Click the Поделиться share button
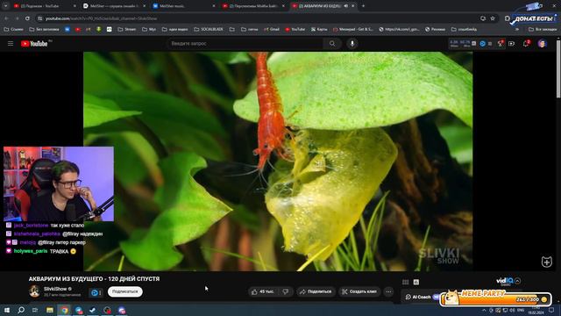 tap(316, 291)
